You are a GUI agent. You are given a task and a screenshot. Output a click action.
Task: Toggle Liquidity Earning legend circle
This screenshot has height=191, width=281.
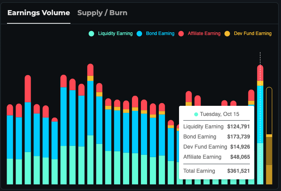pos(91,34)
